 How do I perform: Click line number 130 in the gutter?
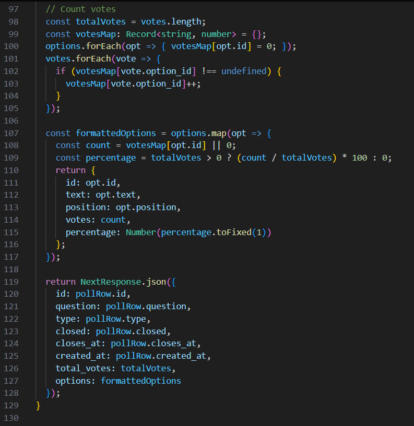(11, 418)
